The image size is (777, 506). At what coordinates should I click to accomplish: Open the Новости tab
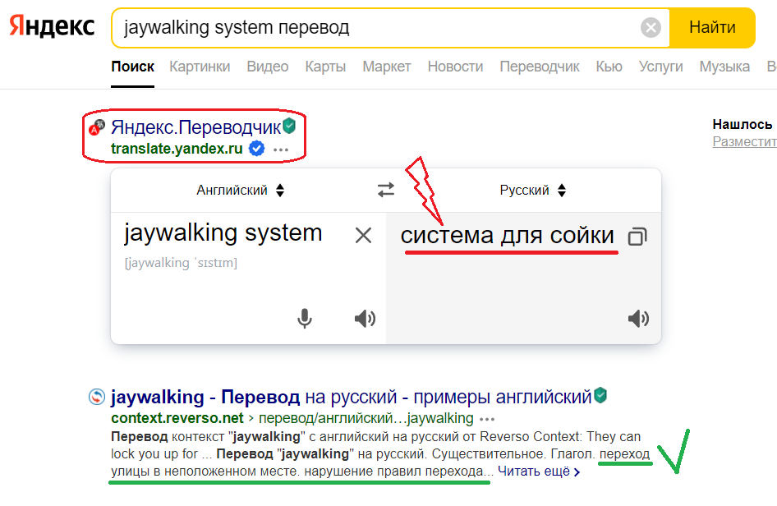455,67
